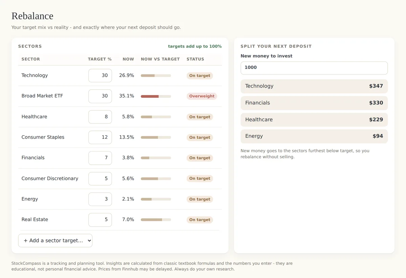The width and height of the screenshot is (406, 278).
Task: Click the Broad Market ETF sector name
Action: tap(42, 96)
